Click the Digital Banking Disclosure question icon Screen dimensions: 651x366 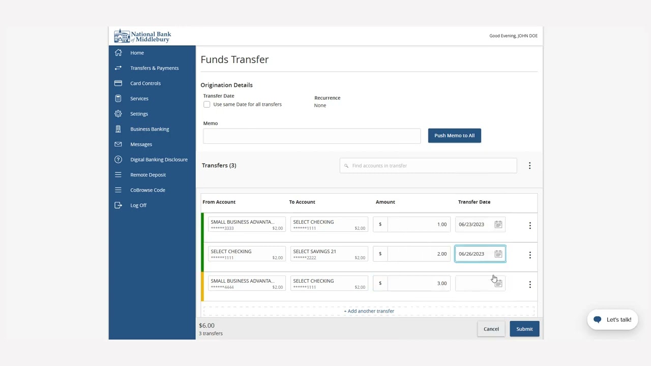(118, 160)
